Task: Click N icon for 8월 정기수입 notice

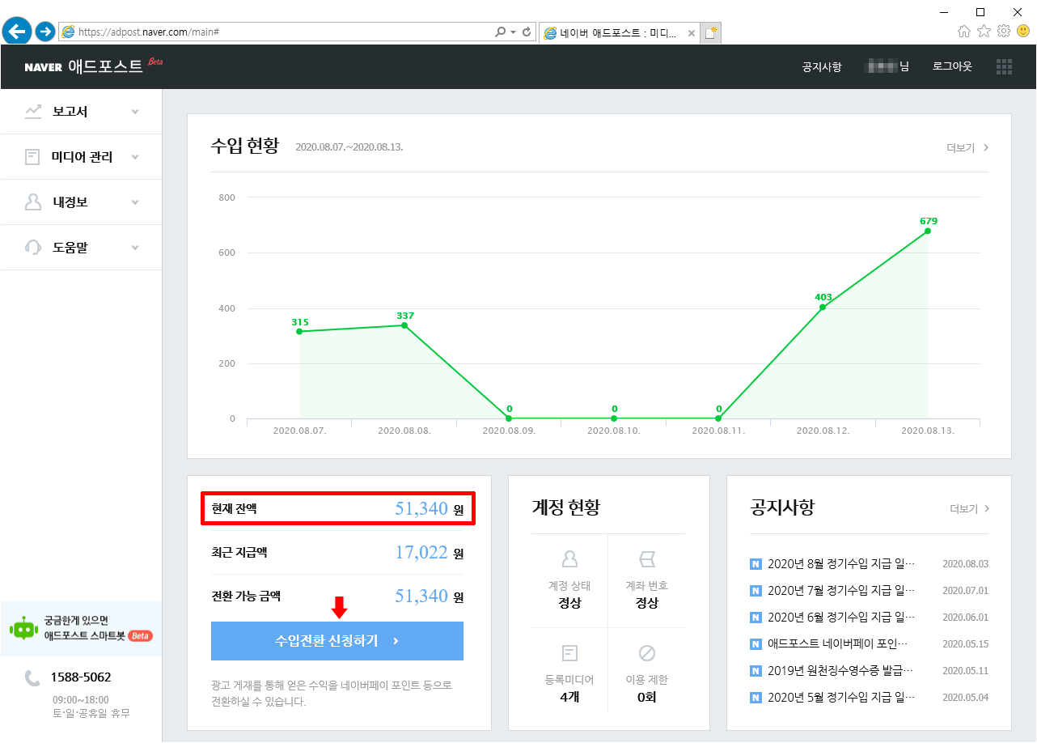Action: click(756, 564)
